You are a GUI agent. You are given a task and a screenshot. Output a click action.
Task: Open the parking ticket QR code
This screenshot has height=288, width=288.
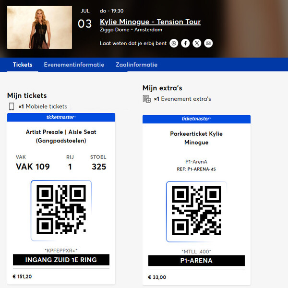point(196,212)
